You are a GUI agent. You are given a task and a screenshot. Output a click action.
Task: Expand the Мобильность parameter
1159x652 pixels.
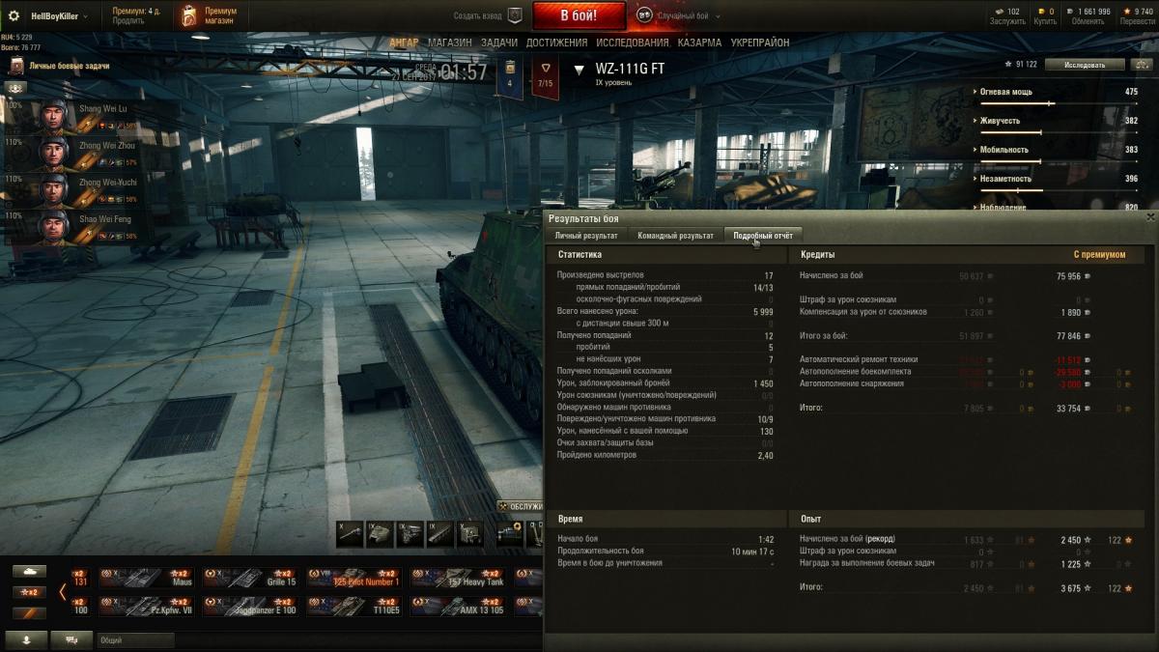coord(999,150)
